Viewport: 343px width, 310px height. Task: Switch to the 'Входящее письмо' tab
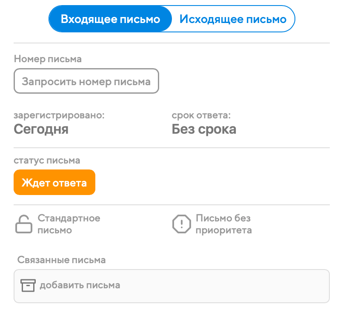[110, 19]
